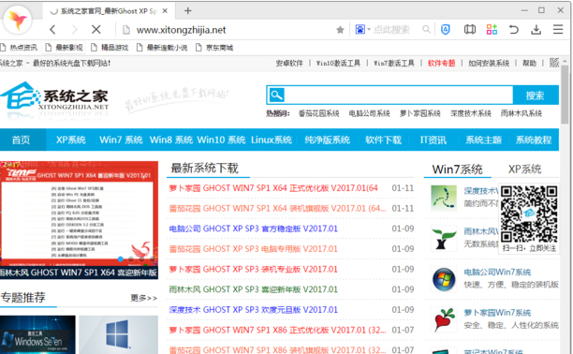
Task: Open a new tab with plus button
Action: (x=188, y=11)
